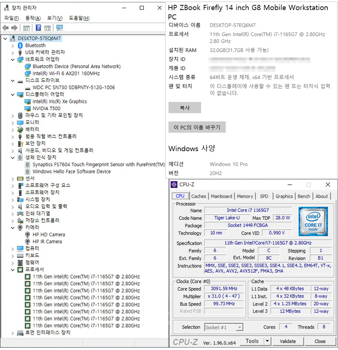Click the Windows 10 Pro edition text

click(228, 164)
